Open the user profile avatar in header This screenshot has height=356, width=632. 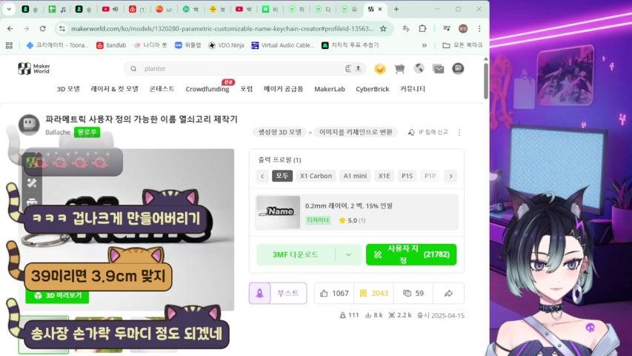click(458, 69)
